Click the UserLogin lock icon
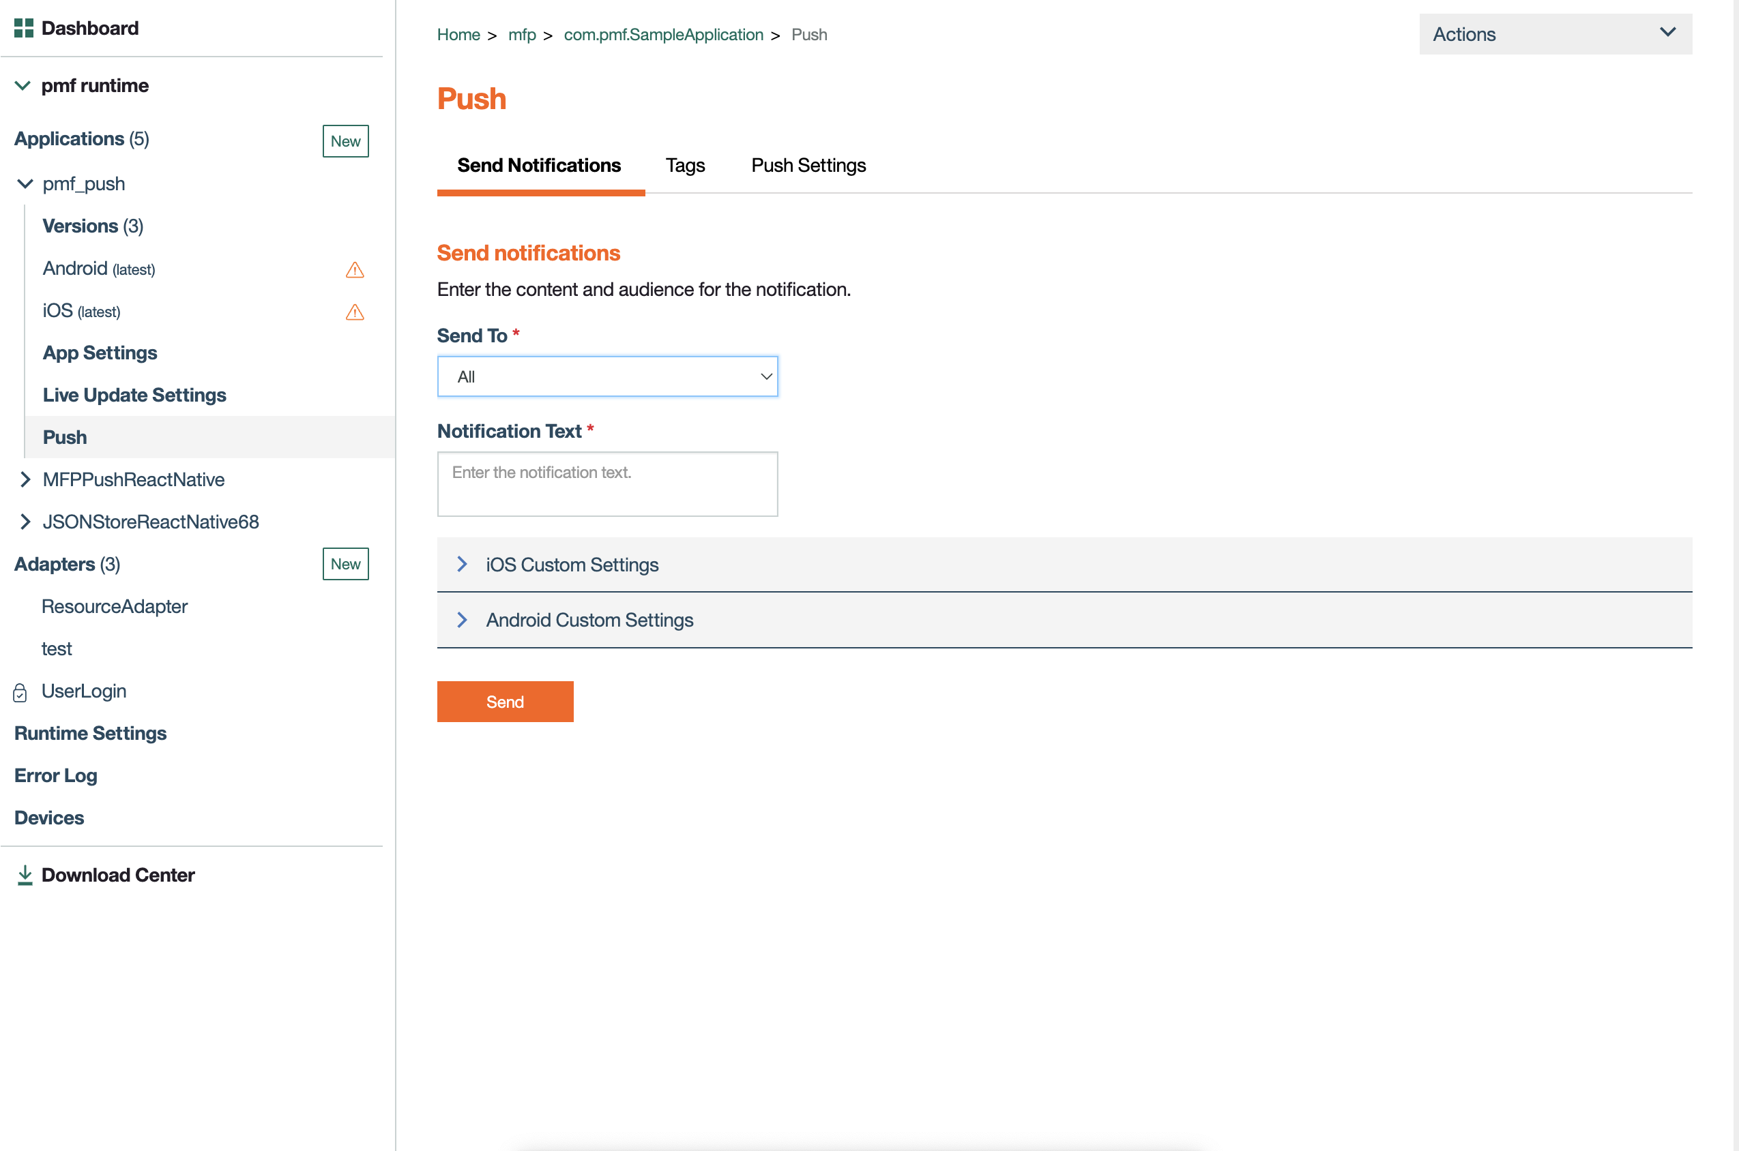 click(20, 692)
